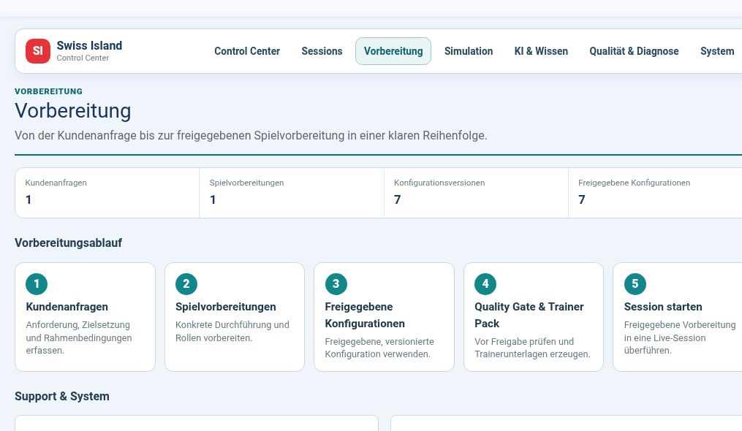Click the Swiss Island brand title

(x=89, y=45)
